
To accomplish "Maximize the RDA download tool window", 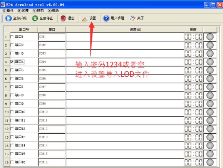I will pyautogui.click(x=213, y=5).
